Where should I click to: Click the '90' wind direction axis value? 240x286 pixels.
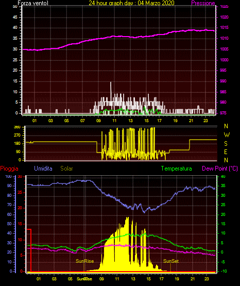click(18, 152)
